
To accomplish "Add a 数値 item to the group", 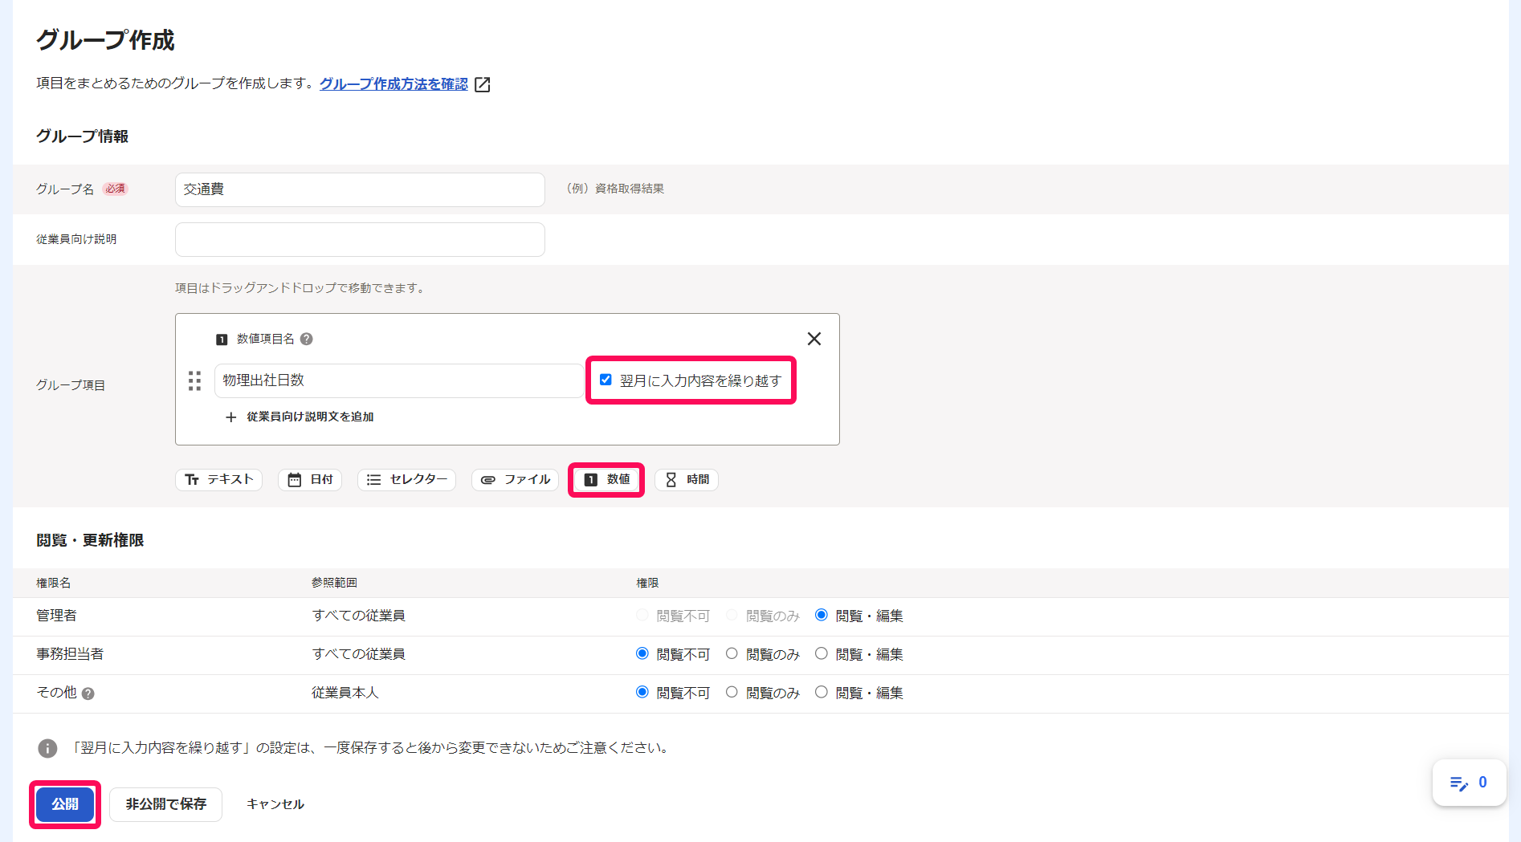I will (606, 479).
